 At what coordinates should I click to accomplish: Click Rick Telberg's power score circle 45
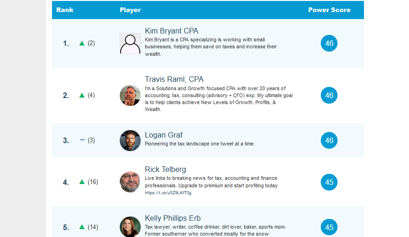[x=329, y=182]
